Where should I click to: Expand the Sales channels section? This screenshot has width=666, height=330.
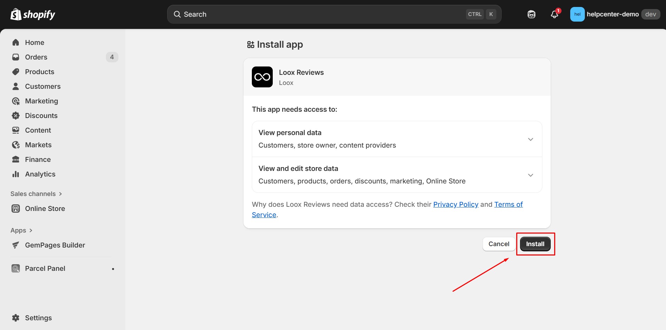(36, 194)
